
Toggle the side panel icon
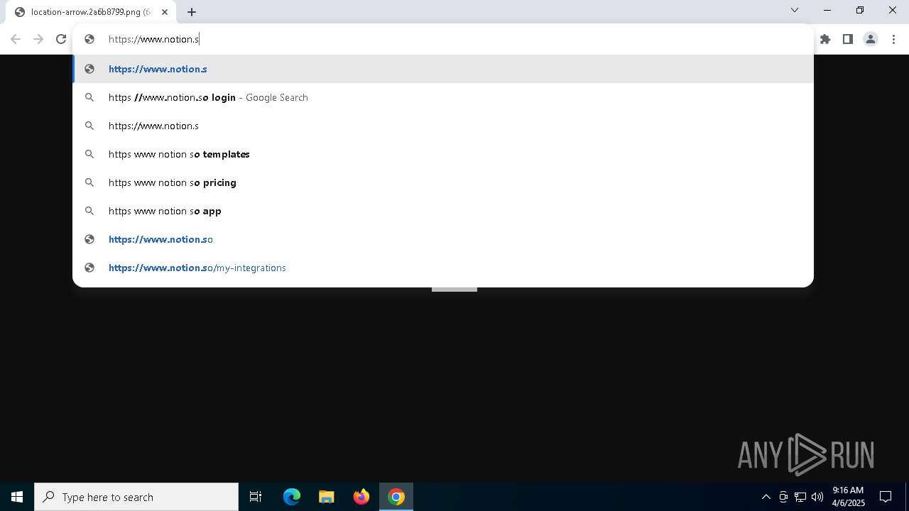coord(848,39)
